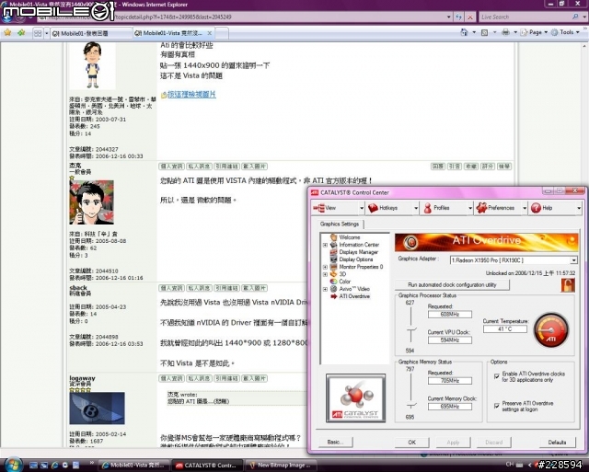This screenshot has height=472, width=589.
Task: Click the Requested VPU clock field 608MHz
Action: click(x=450, y=315)
